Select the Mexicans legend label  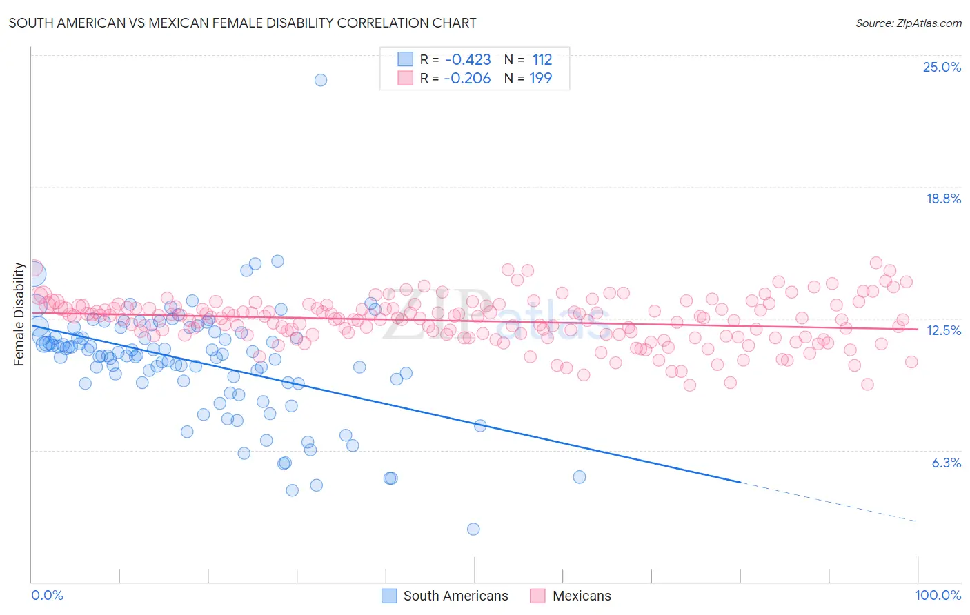(x=582, y=596)
